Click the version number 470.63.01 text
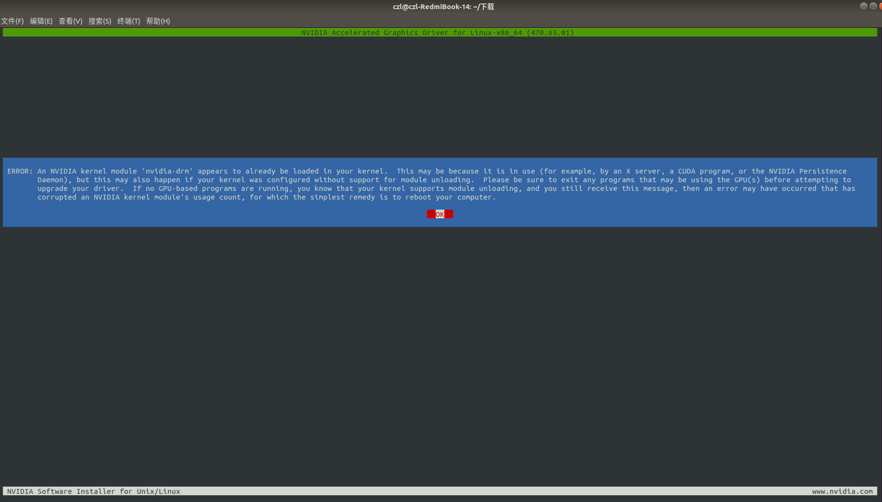This screenshot has height=502, width=882. [x=552, y=32]
